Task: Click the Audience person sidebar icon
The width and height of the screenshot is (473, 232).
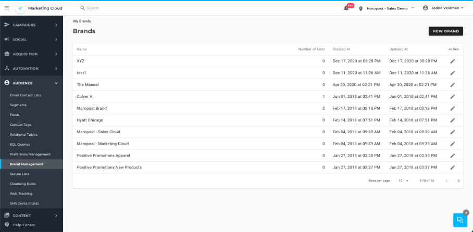Action: tap(7, 83)
